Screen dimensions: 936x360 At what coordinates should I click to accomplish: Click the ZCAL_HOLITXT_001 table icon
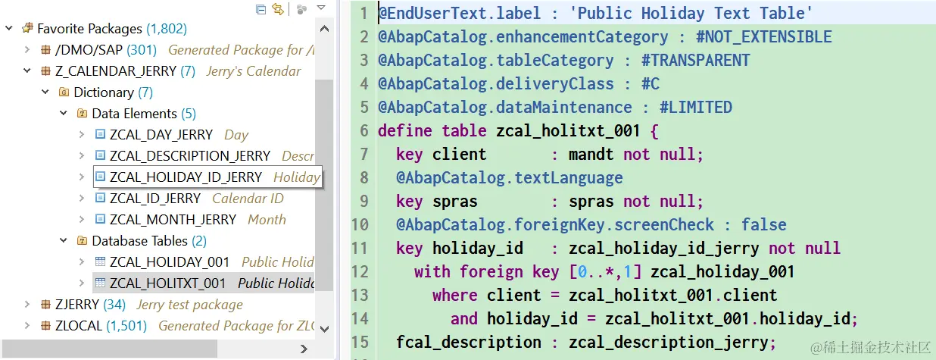(100, 283)
